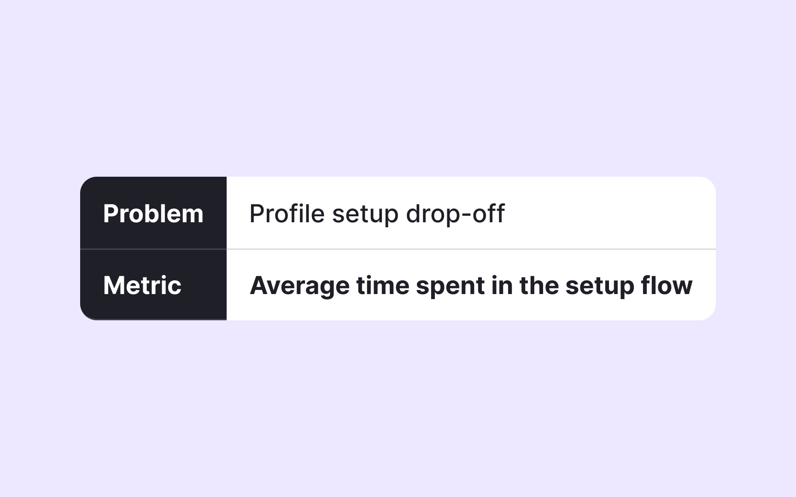The image size is (796, 497).
Task: Click the dark cell area right of "Metric"
Action: (205, 285)
